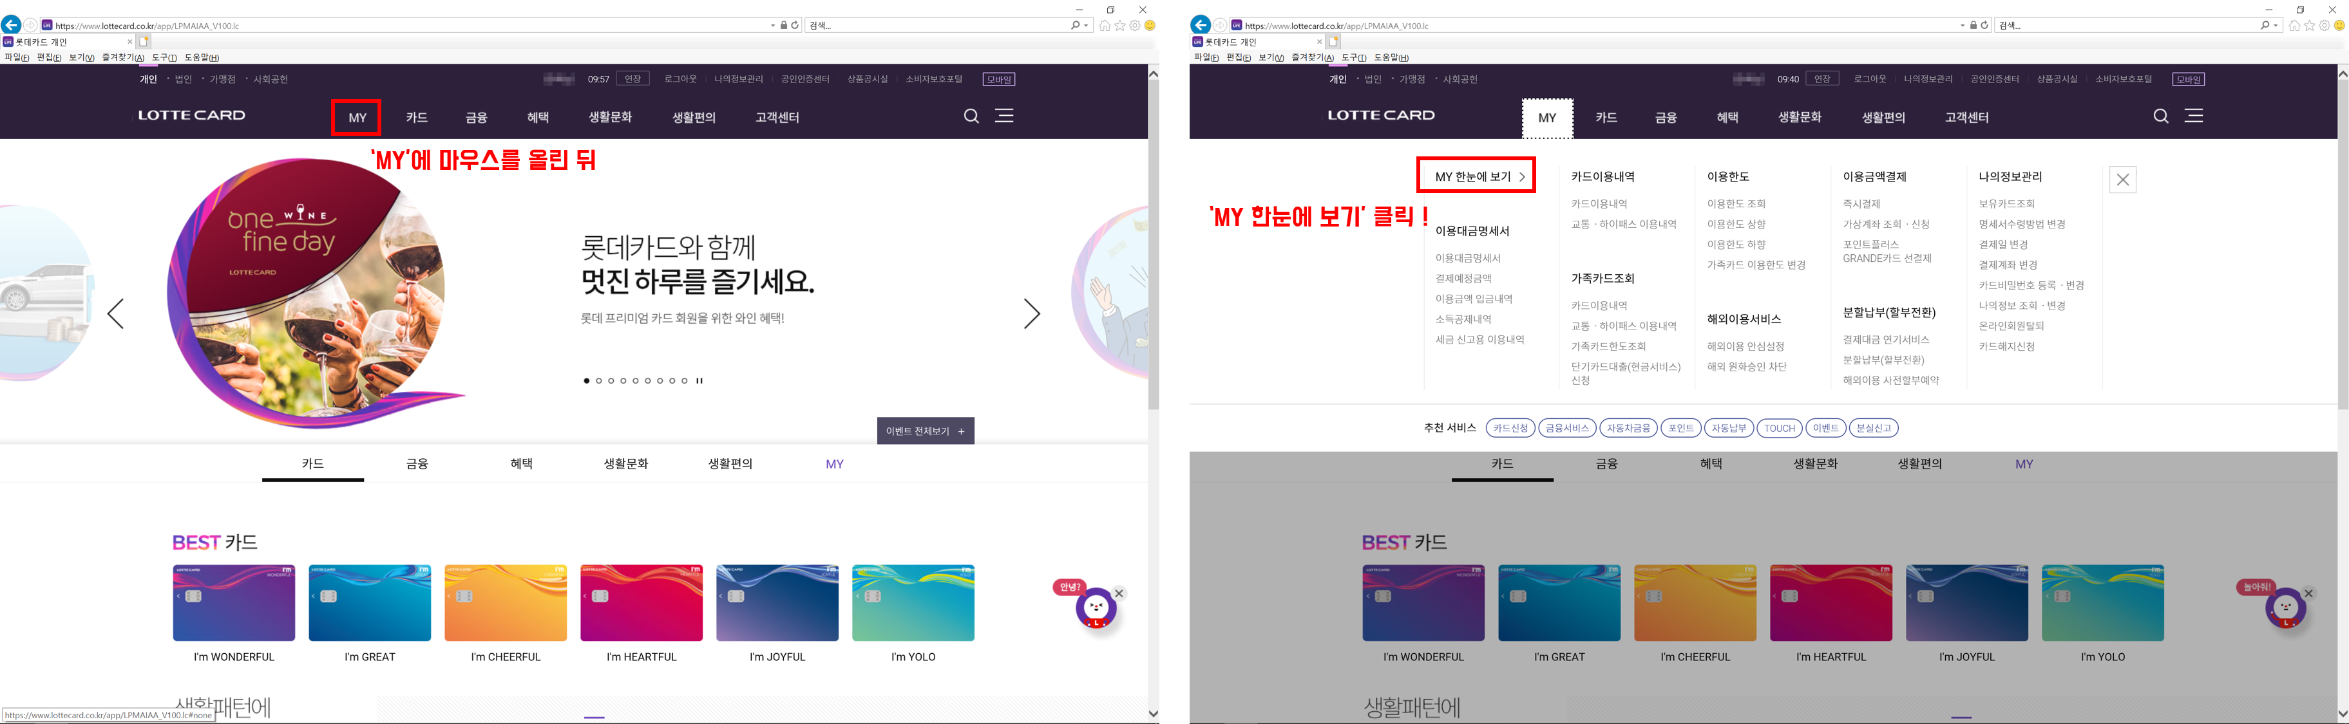Open I'm YOLO card in right window
The width and height of the screenshot is (2349, 724).
click(2102, 603)
